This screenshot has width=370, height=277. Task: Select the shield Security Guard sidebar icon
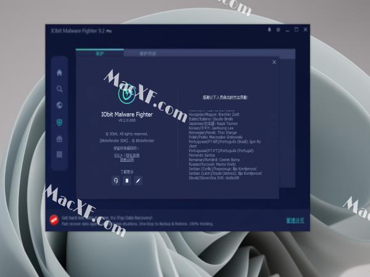pyautogui.click(x=59, y=122)
